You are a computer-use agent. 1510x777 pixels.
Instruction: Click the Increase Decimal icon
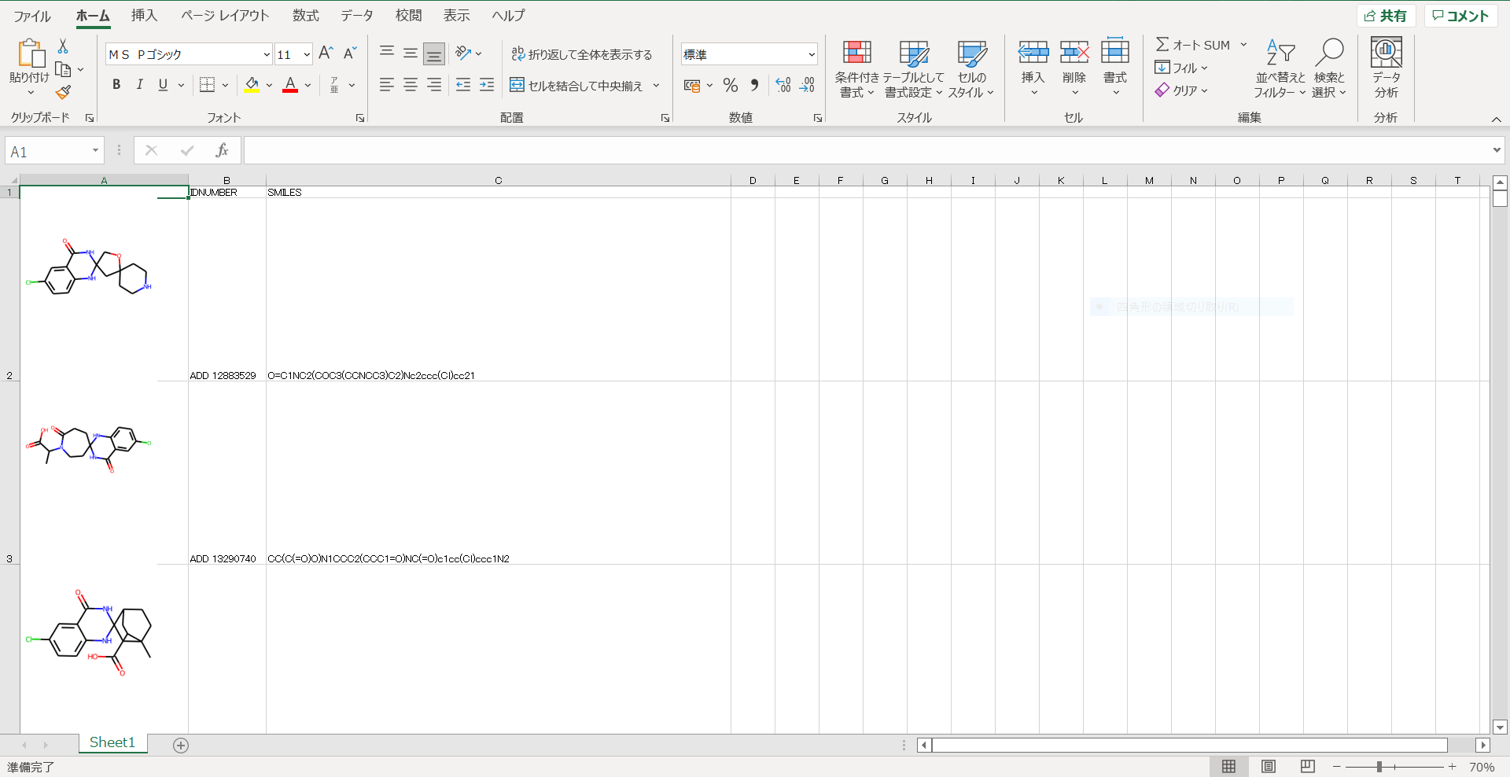coord(783,85)
